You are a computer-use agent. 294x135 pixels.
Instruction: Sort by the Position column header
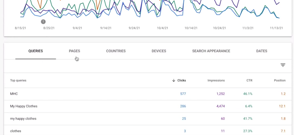pos(280,80)
